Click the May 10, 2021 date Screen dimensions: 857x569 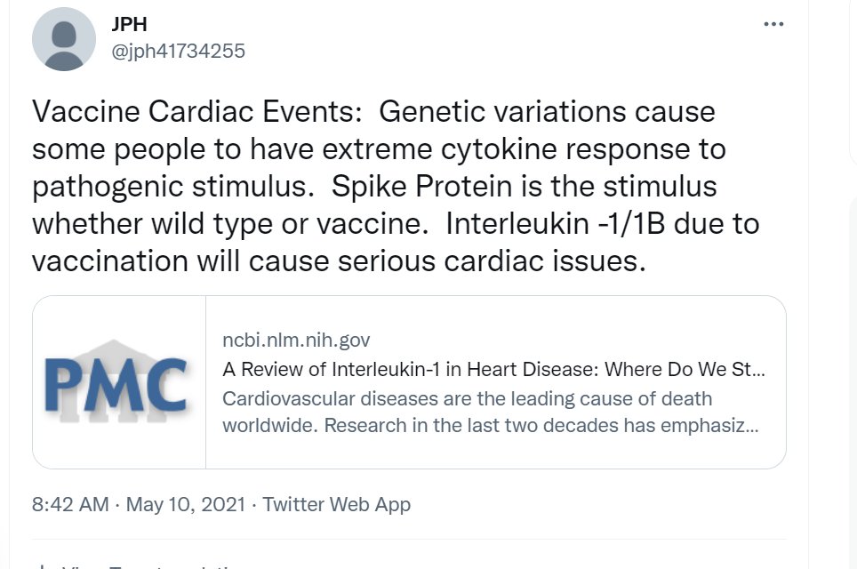pyautogui.click(x=186, y=504)
